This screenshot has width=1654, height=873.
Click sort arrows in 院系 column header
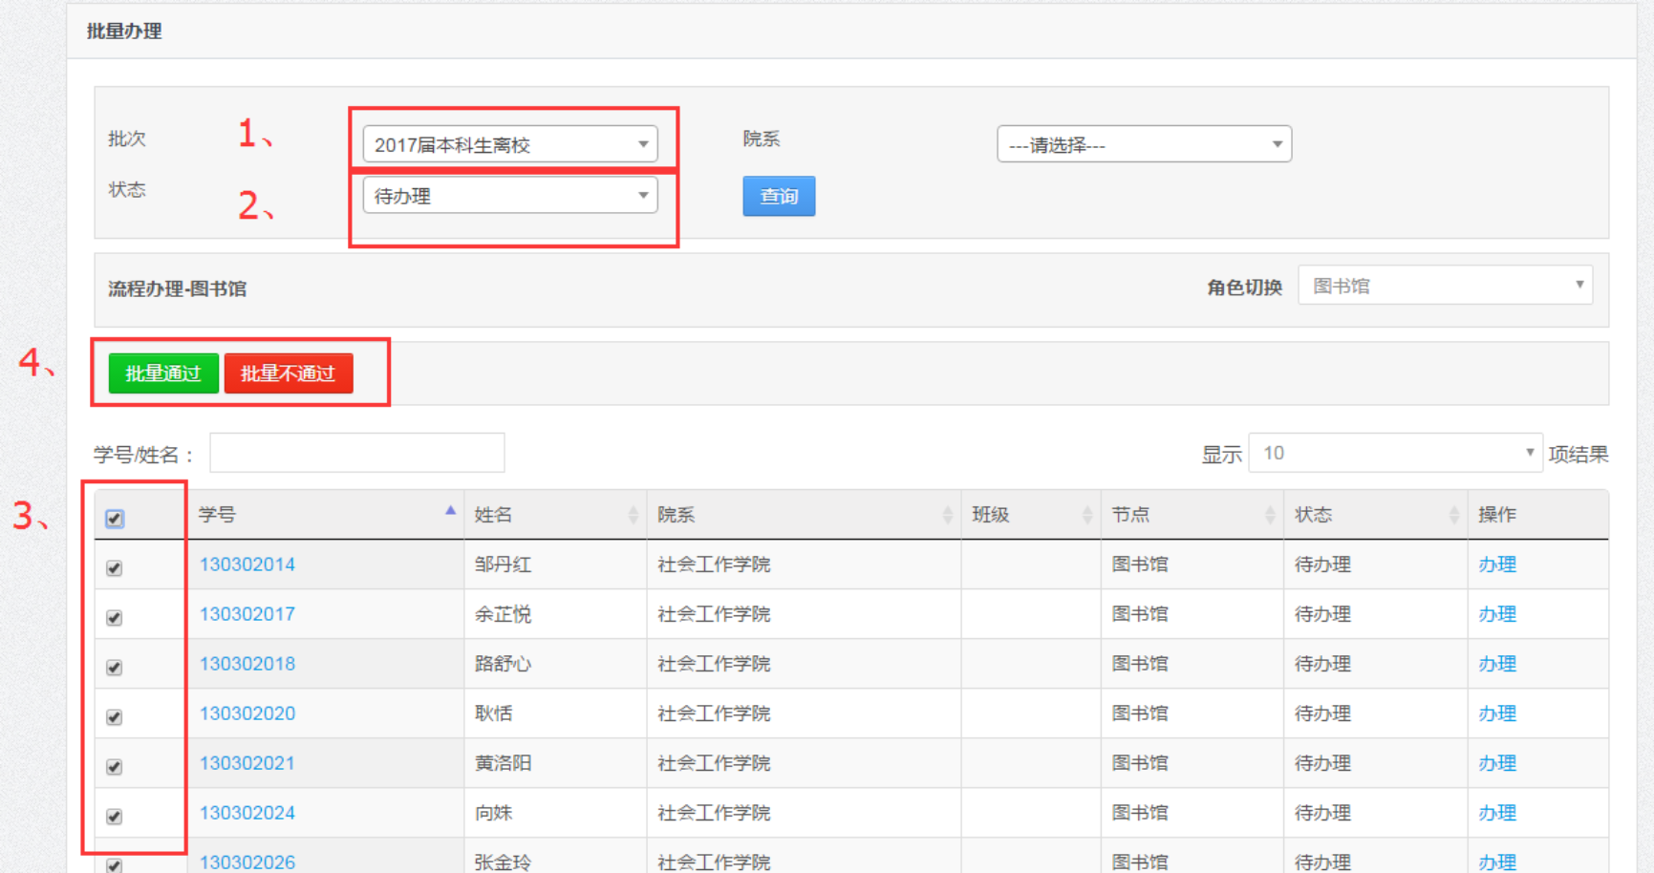(x=947, y=516)
